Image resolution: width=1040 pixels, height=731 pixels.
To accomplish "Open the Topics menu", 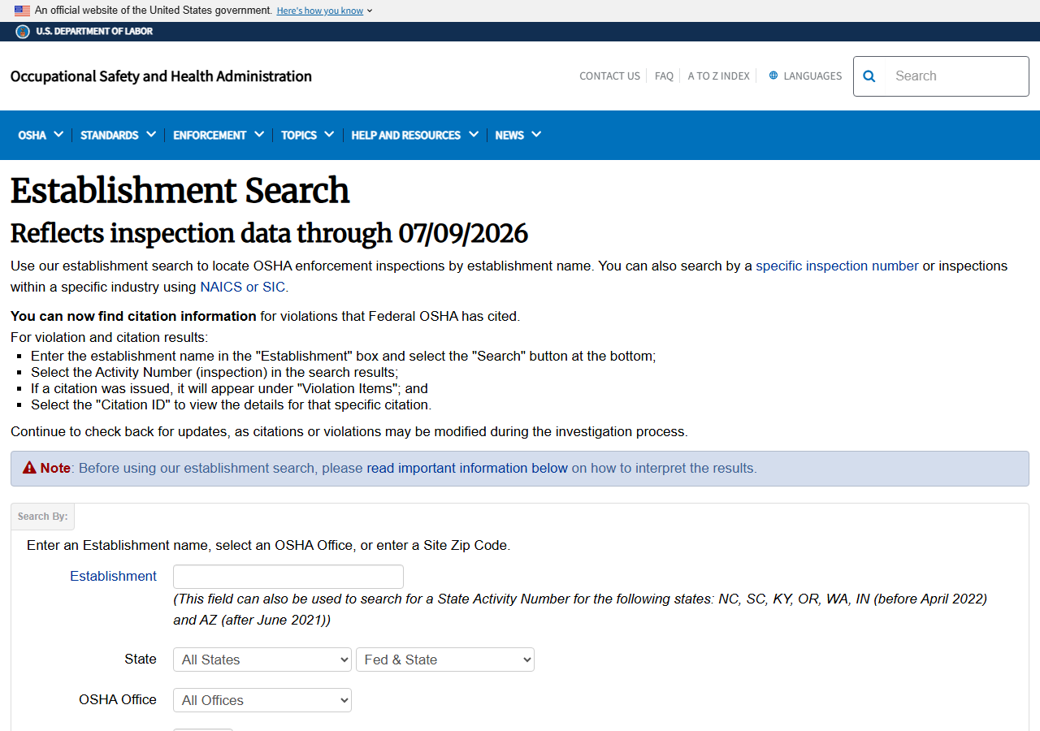I will pyautogui.click(x=307, y=135).
